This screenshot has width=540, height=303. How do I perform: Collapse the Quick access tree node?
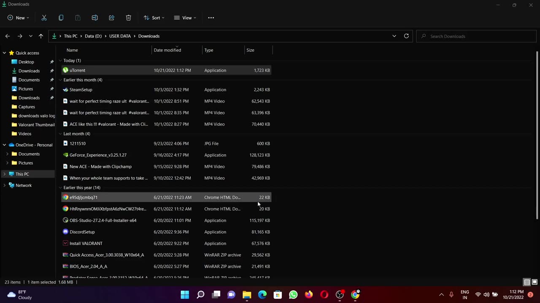[x=4, y=53]
